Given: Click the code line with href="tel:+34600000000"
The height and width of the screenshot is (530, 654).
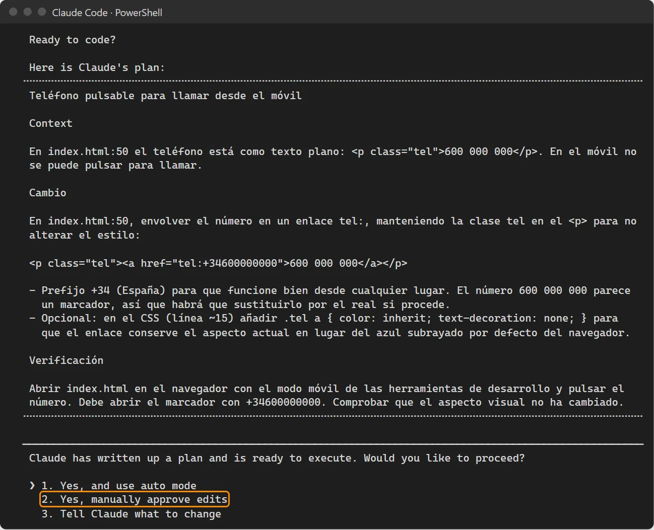Looking at the screenshot, I should point(218,263).
